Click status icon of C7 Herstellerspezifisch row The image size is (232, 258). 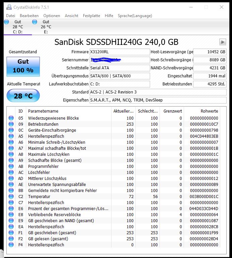tap(11, 203)
